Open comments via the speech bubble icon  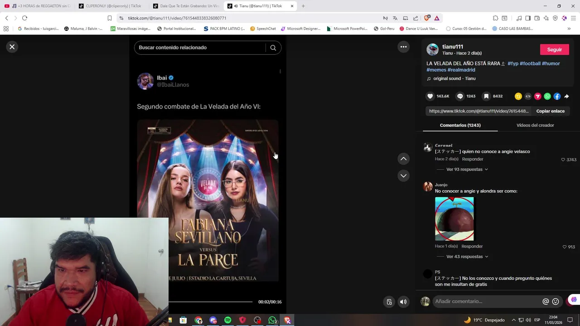click(x=460, y=96)
